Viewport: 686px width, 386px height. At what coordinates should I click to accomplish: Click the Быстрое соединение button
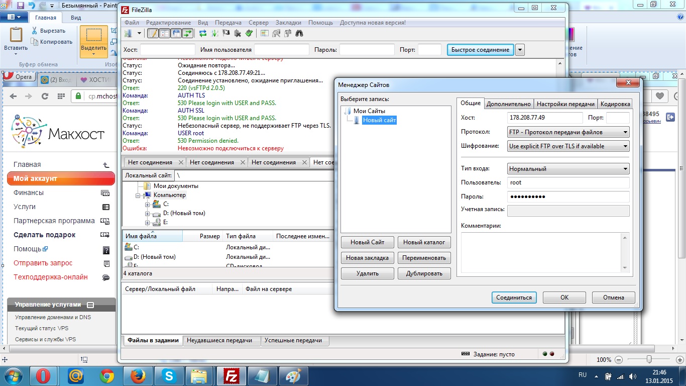481,49
